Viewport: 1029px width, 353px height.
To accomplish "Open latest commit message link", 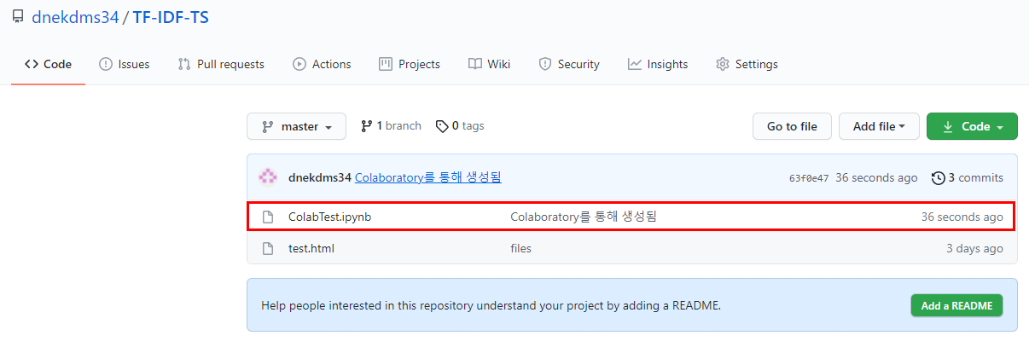I will coord(427,178).
